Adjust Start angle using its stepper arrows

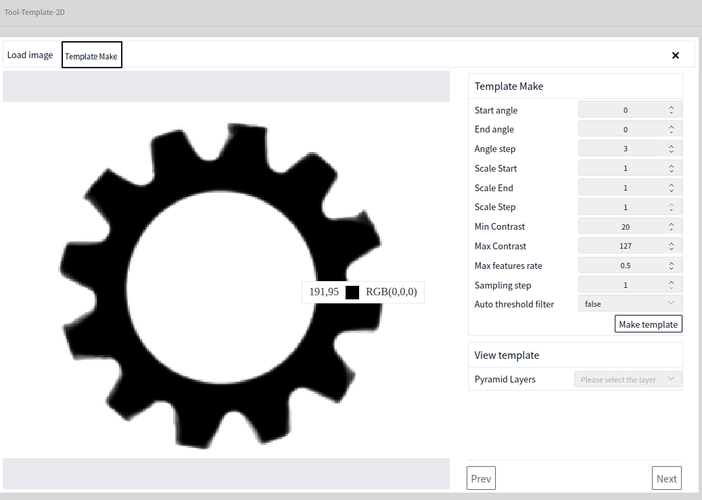coord(671,109)
